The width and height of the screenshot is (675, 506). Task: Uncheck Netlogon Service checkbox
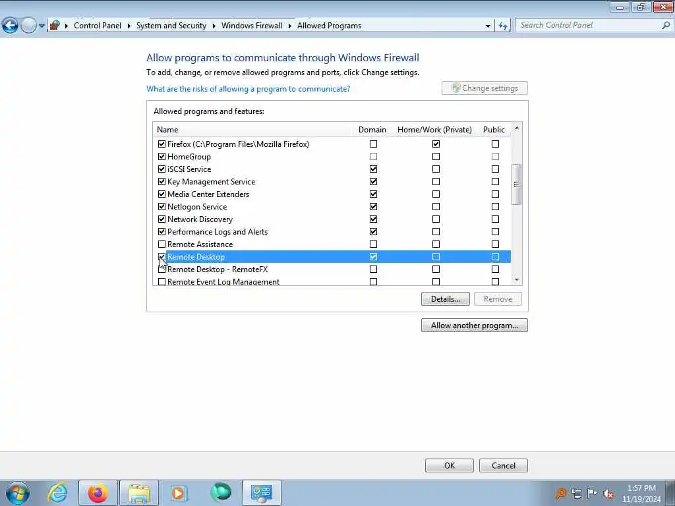pyautogui.click(x=162, y=206)
